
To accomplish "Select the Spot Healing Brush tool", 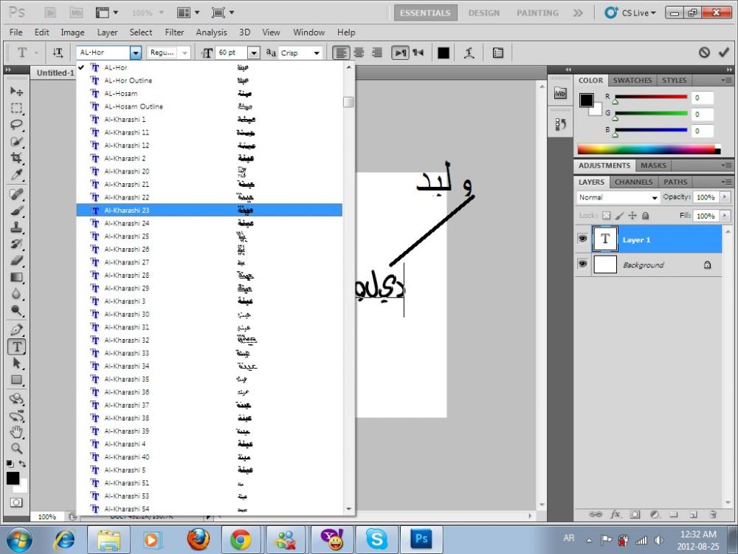I will [16, 194].
